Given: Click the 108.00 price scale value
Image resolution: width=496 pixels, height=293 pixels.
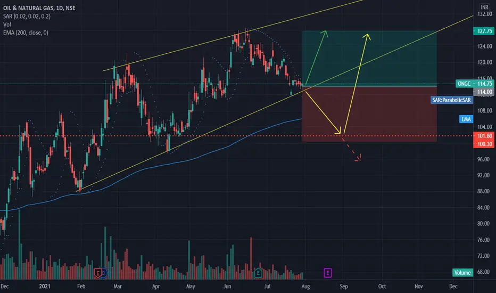Looking at the screenshot, I should pyautogui.click(x=485, y=111).
